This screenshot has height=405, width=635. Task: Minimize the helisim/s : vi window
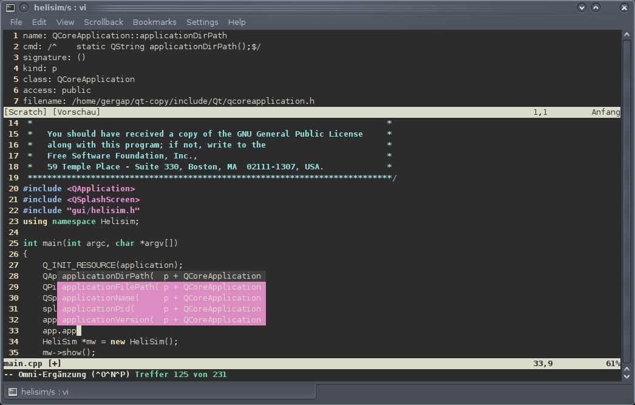tap(582, 8)
